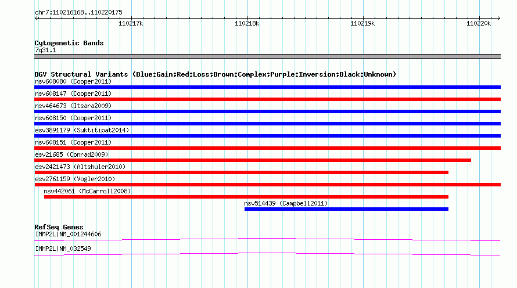The image size is (517, 288).
Task: Click the 110219k ruler mark
Action: pos(362,23)
